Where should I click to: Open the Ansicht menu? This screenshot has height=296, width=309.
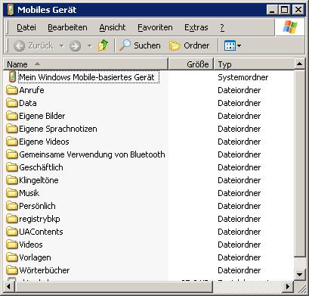(x=113, y=27)
